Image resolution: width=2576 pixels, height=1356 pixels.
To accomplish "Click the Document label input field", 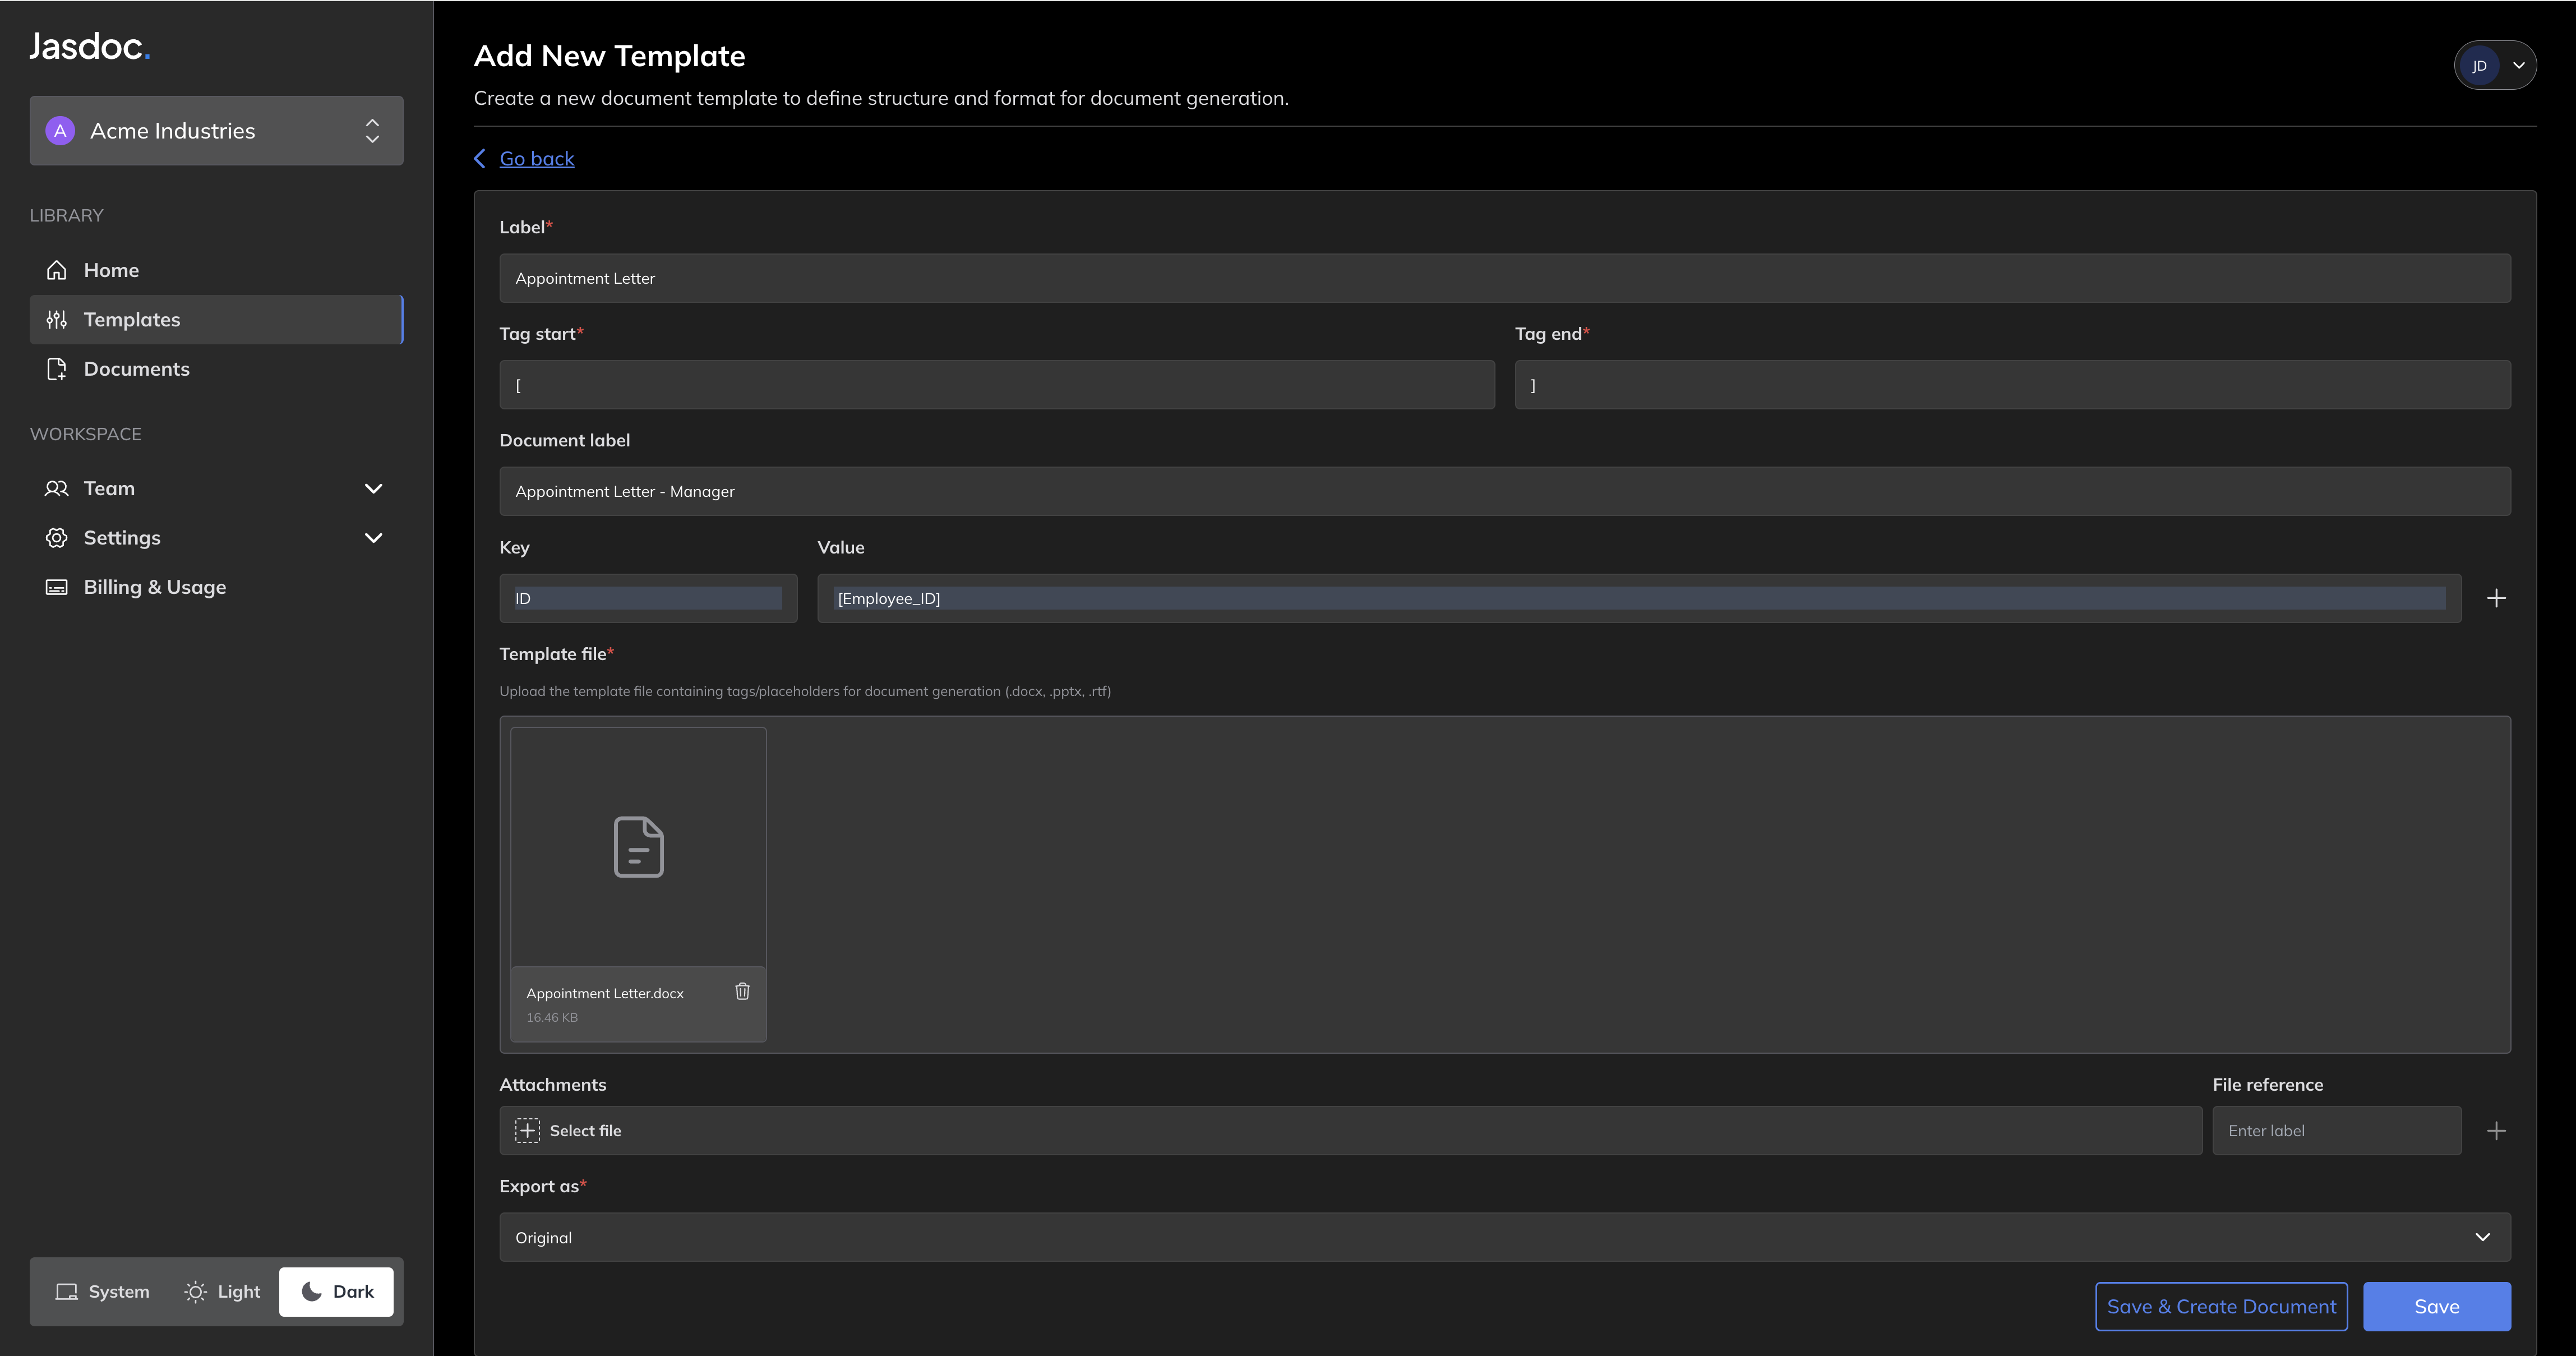I will [x=1504, y=491].
